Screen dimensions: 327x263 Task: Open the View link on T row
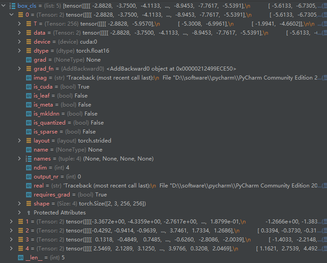[324, 24]
